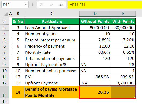Click 'Benefit of paying Mortgage Points Monthly' cell
Image resolution: width=142 pixels, height=104 pixels.
52,92
